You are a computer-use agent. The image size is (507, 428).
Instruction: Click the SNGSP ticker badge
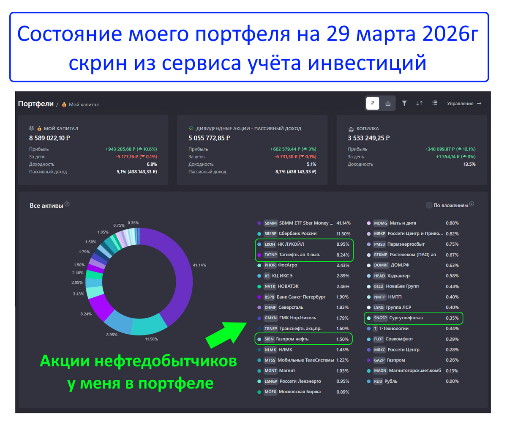(380, 318)
